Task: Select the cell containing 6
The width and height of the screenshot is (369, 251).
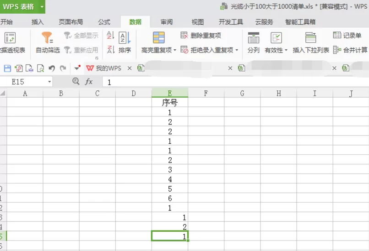Action: (x=170, y=198)
